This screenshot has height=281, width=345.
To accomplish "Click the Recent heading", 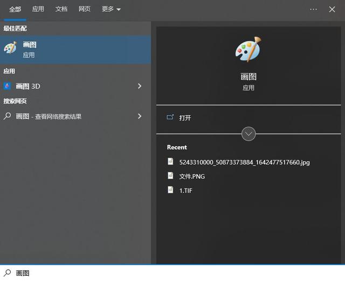I will [x=177, y=147].
